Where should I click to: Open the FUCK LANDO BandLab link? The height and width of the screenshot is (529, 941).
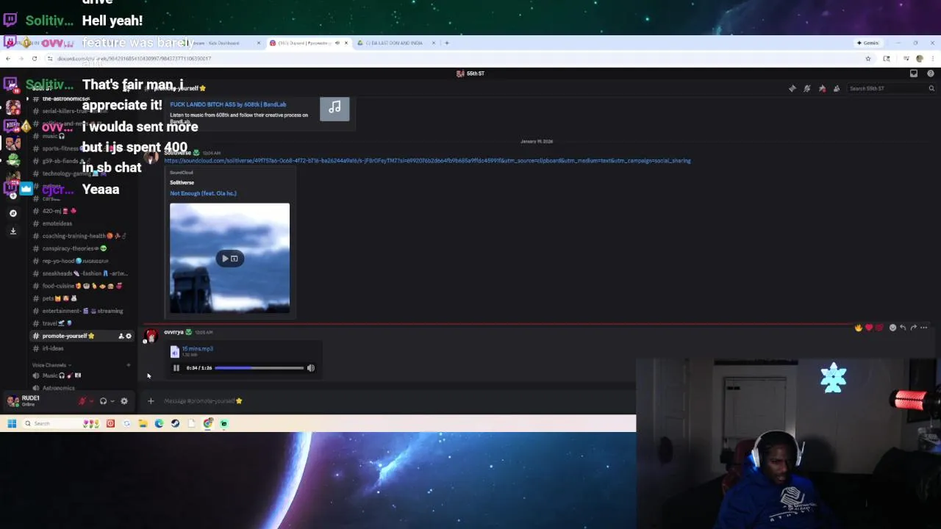[228, 104]
